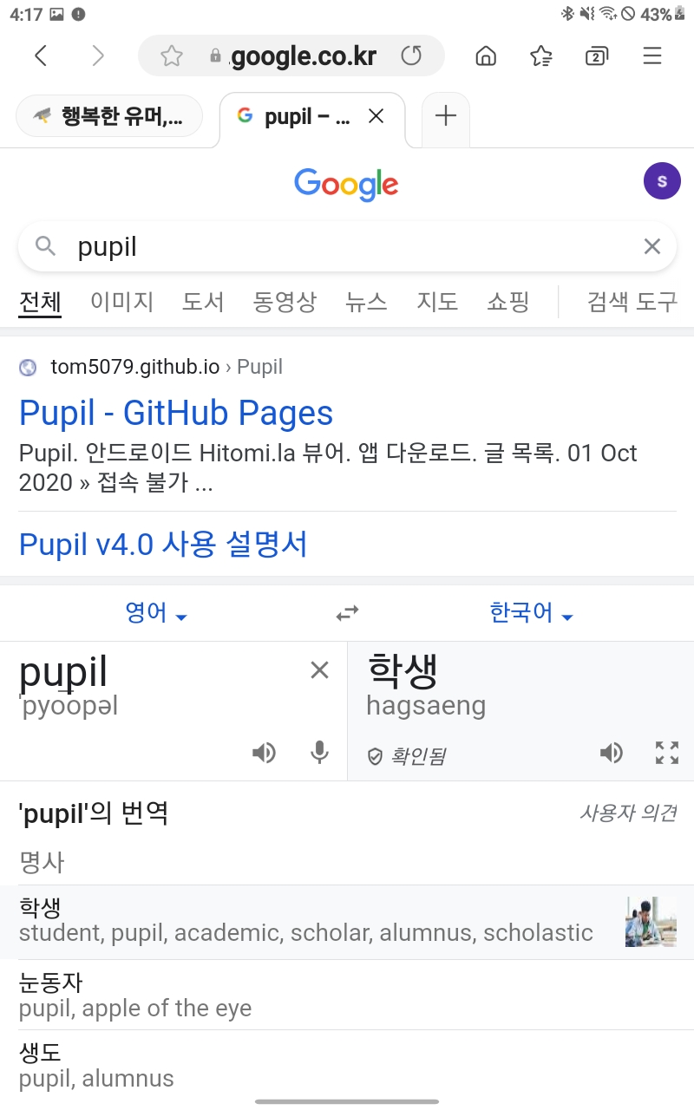Expand translation to fullscreen
This screenshot has width=694, height=1110.
(667, 752)
